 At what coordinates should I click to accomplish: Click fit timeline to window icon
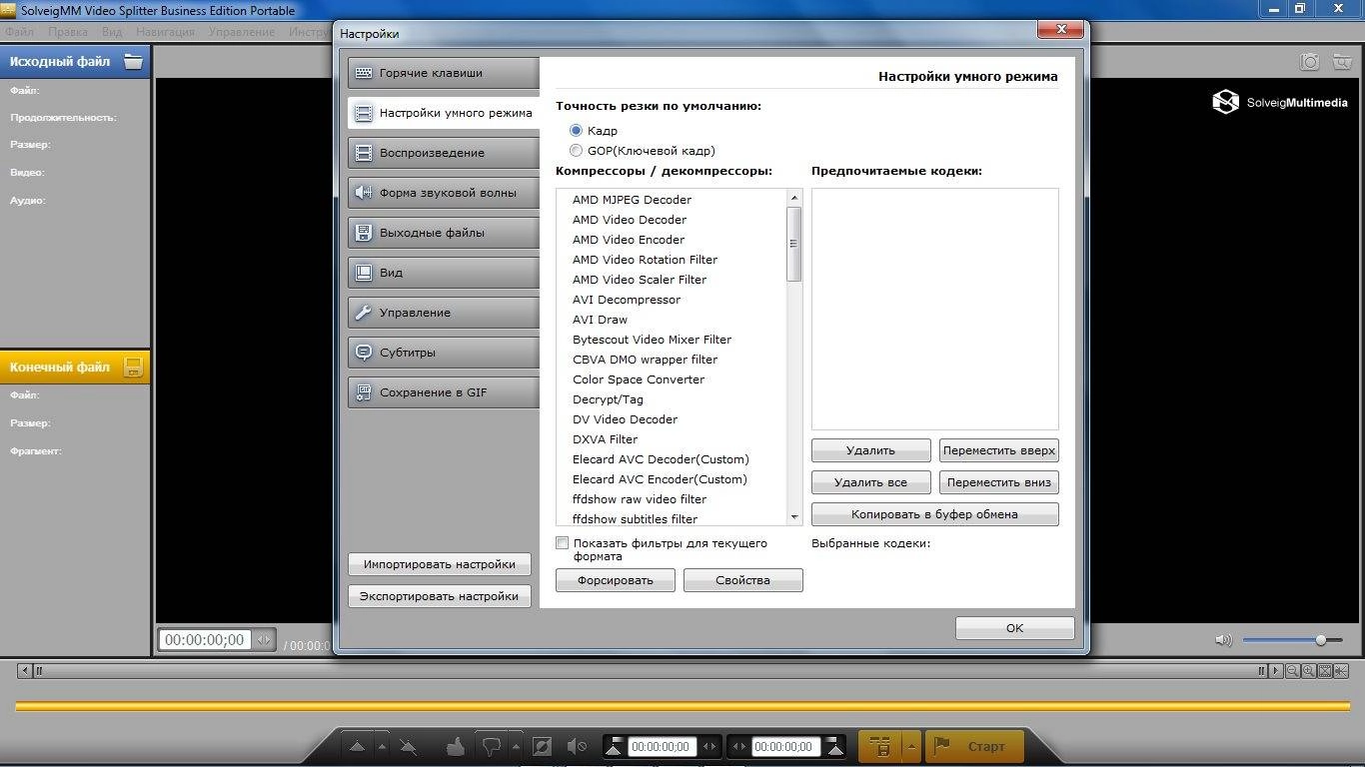click(1325, 671)
